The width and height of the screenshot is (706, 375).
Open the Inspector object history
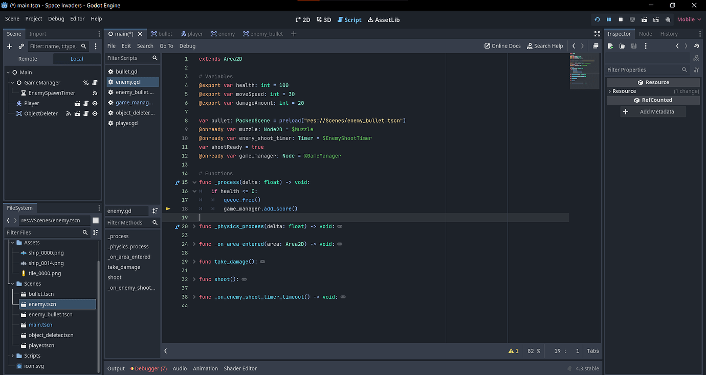(x=696, y=46)
